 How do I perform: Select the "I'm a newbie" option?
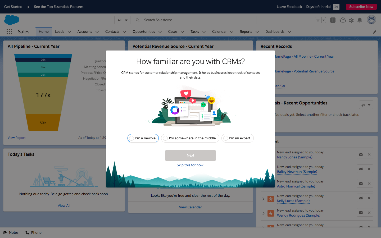click(x=143, y=138)
